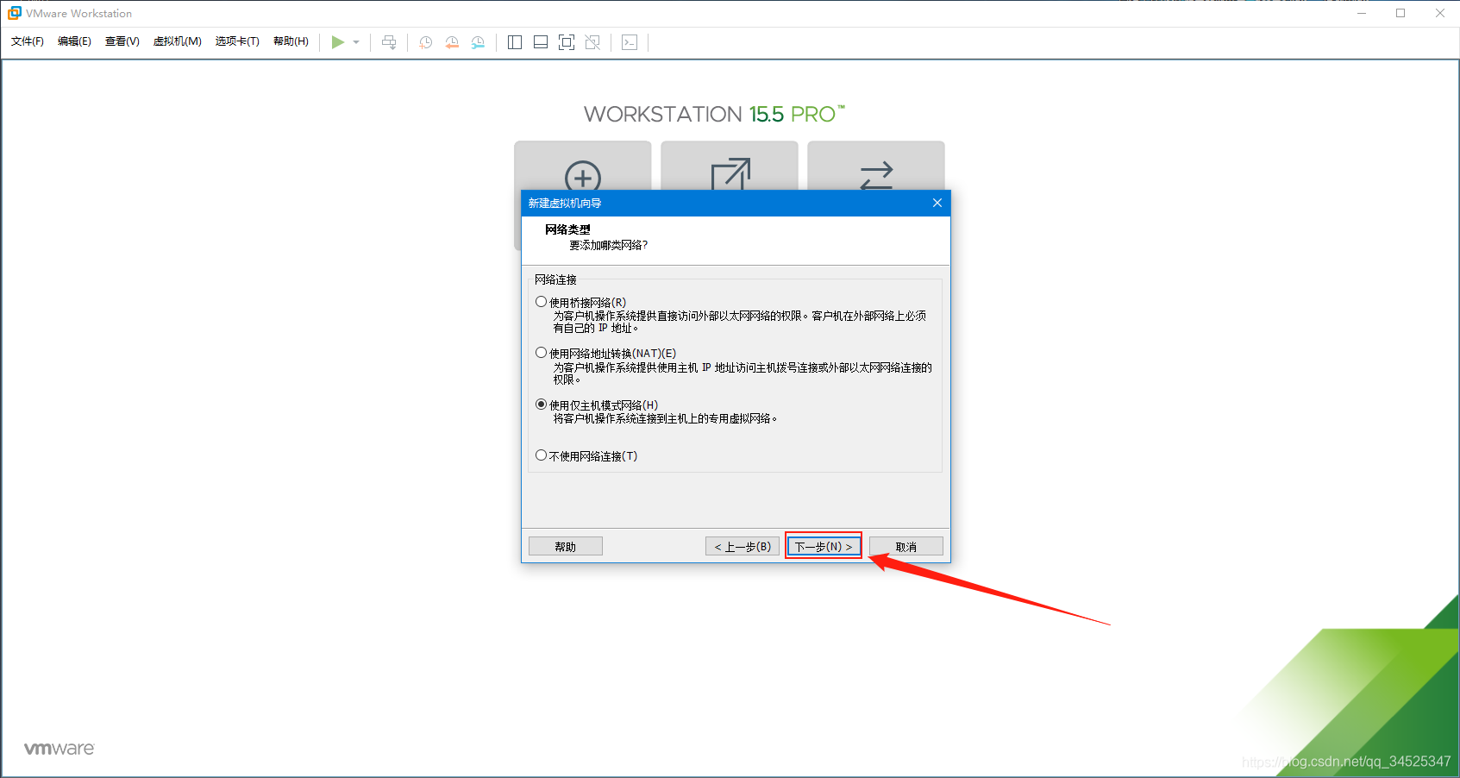This screenshot has height=778, width=1460.
Task: Click the Open Virtual Machine arrow icon
Action: coord(730,173)
